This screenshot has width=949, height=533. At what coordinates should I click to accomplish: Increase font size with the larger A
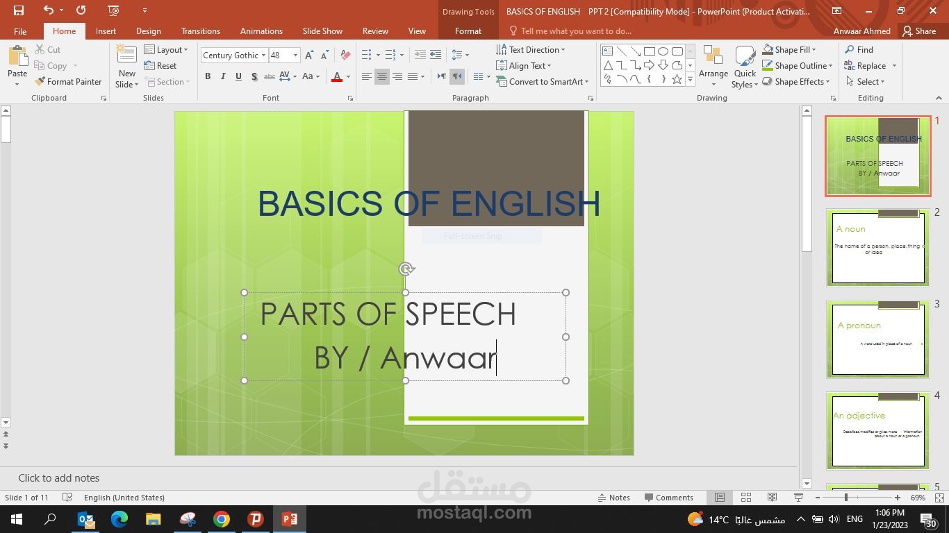(309, 56)
